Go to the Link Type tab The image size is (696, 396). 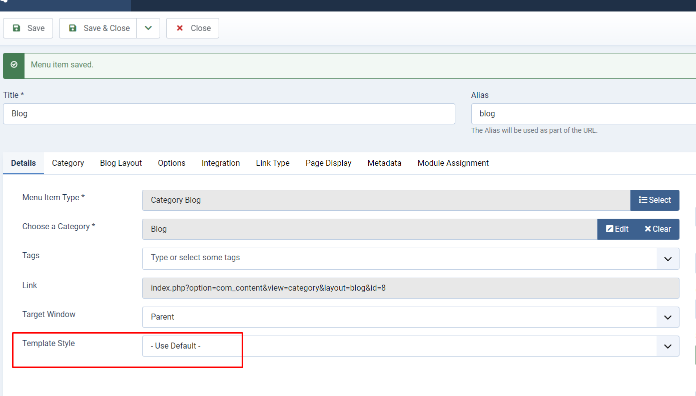(273, 163)
